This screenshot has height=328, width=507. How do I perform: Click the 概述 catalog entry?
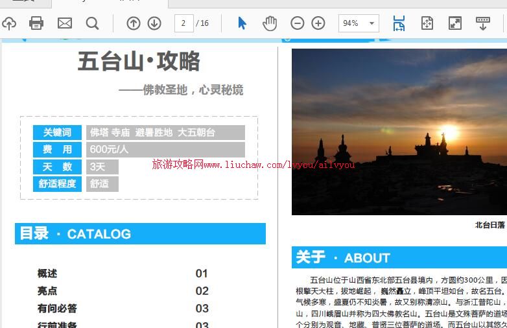pyautogui.click(x=47, y=274)
